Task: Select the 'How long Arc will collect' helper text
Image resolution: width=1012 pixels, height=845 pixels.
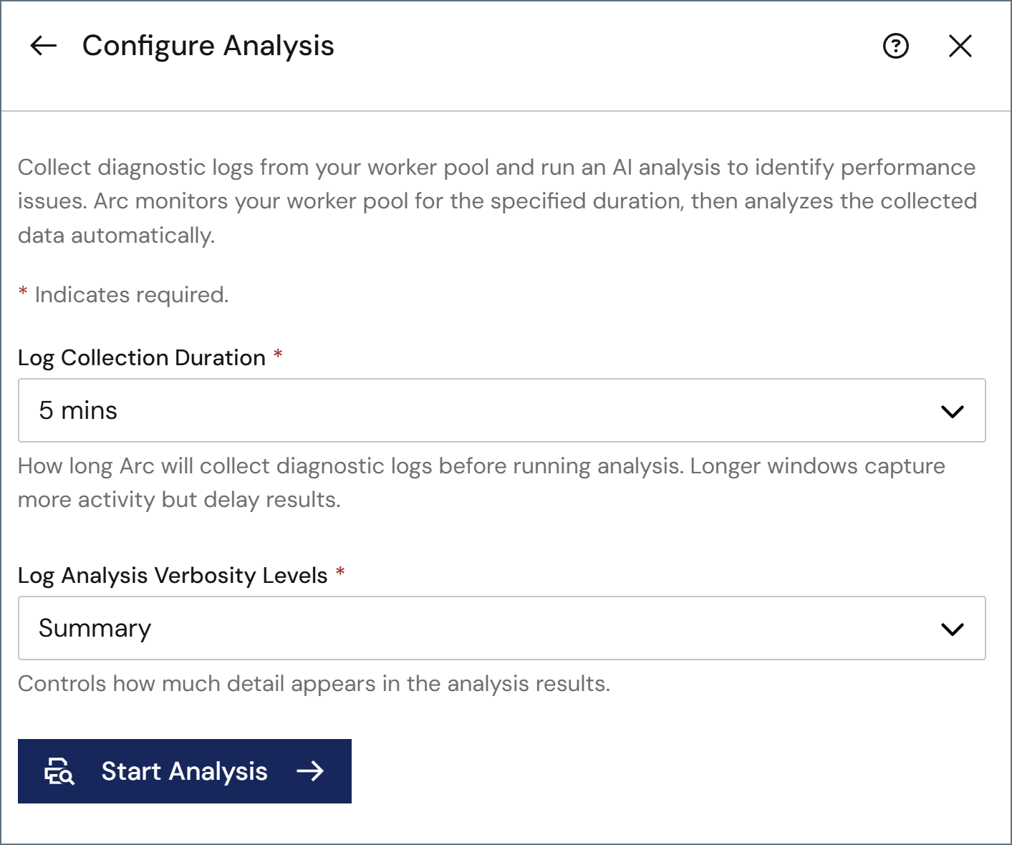Action: (481, 483)
